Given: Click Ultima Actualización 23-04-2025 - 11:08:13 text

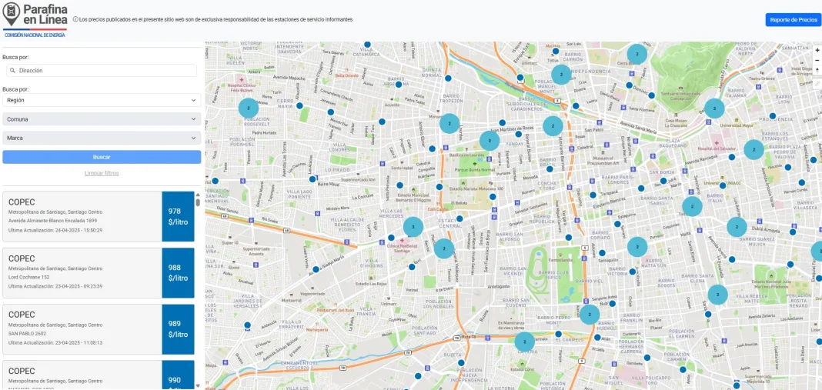Looking at the screenshot, I should (55, 343).
